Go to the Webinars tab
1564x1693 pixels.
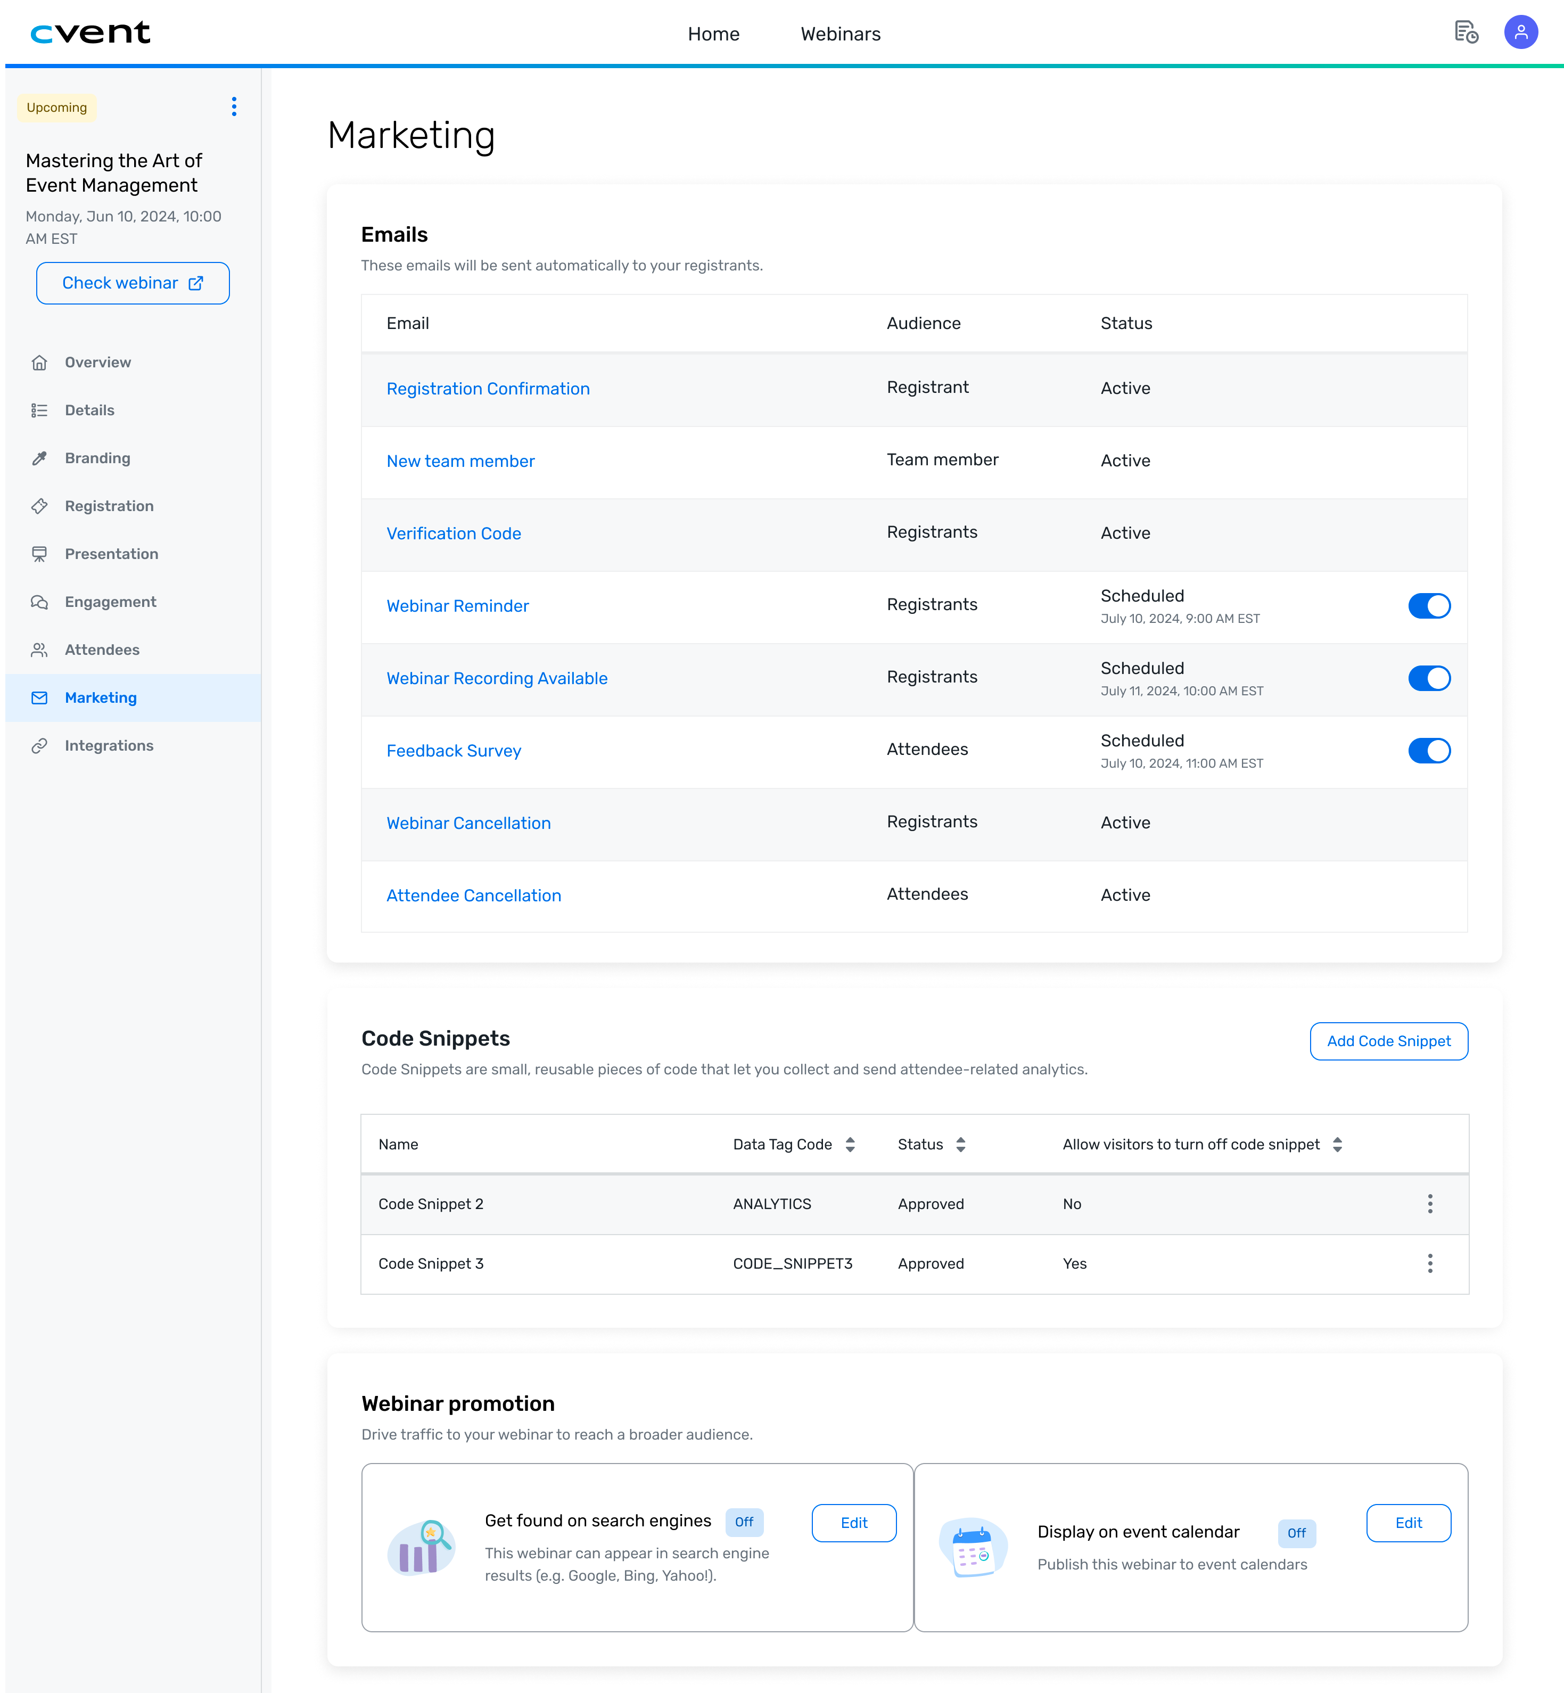click(841, 34)
